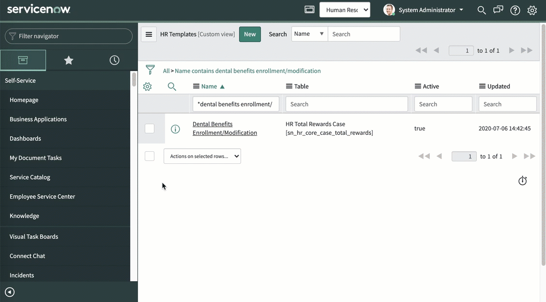Screen dimensions: 546x302
Task: Open Visual Task Boards module
Action: [34, 237]
